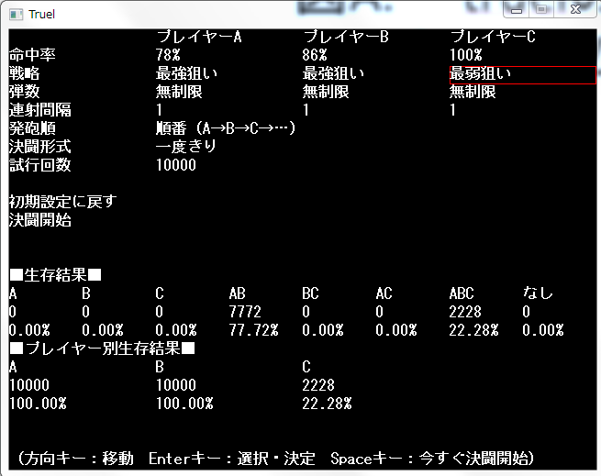Click the ABC survival percentage 22.28%
Screen dimensions: 601x476
pos(473,330)
